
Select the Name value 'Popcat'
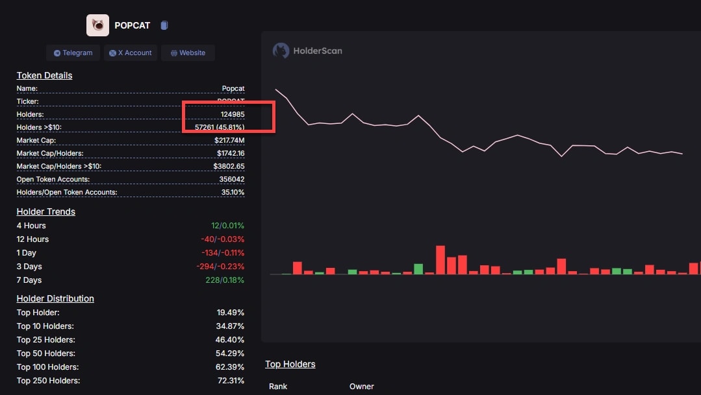click(x=233, y=88)
